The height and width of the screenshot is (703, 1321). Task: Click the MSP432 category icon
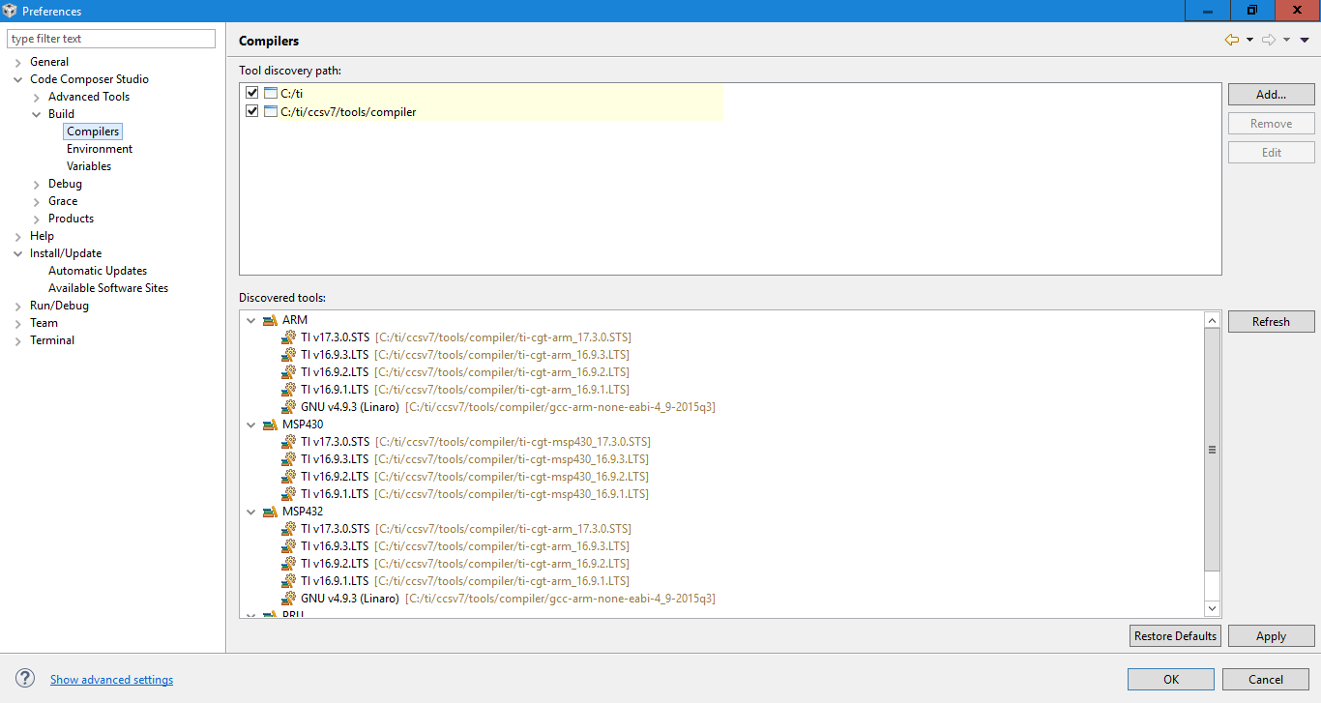(x=270, y=512)
